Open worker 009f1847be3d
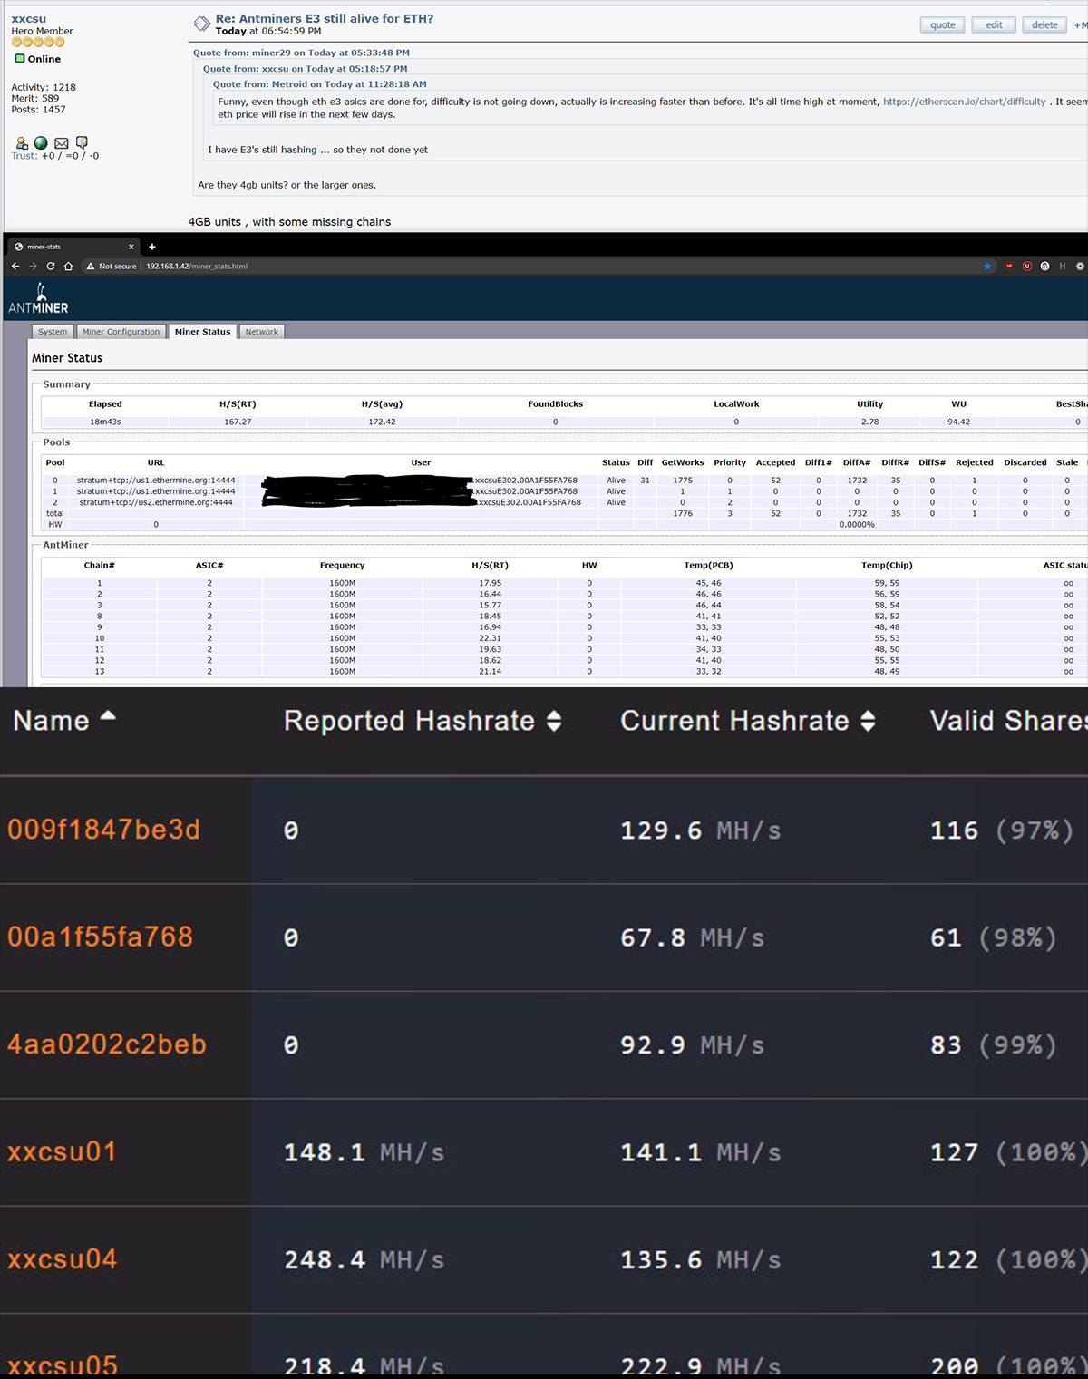Viewport: 1088px width, 1379px height. click(x=103, y=830)
